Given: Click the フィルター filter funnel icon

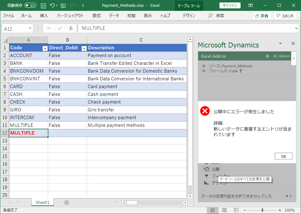Looking at the screenshot, I should (x=206, y=176).
